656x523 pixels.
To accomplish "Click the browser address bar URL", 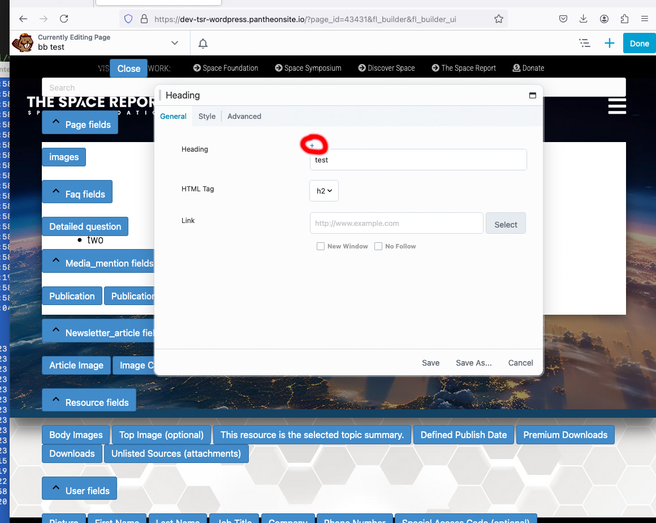I will click(x=305, y=19).
